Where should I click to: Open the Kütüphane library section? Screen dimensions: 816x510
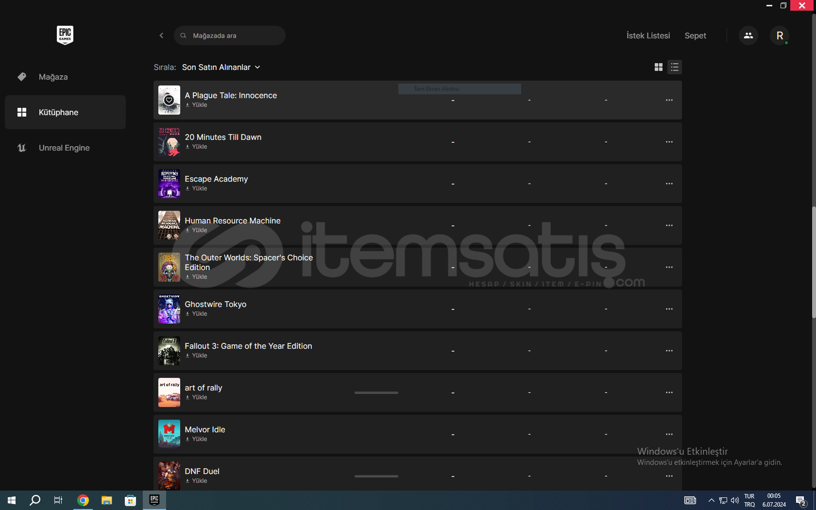(65, 112)
